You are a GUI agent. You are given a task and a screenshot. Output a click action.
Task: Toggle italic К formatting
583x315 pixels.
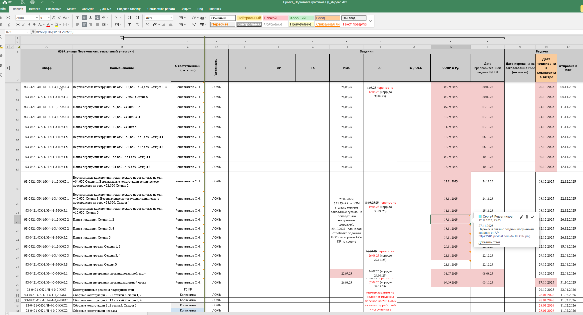pos(23,24)
